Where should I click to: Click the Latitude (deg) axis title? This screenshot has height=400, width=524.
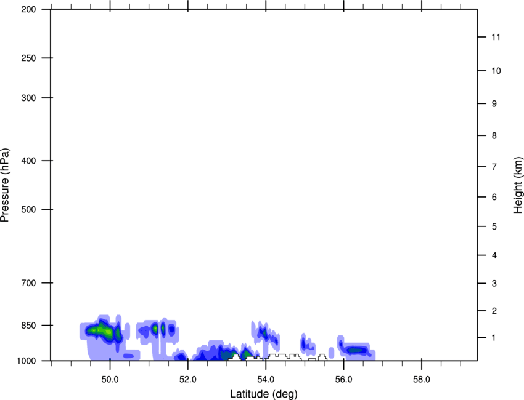click(x=263, y=393)
